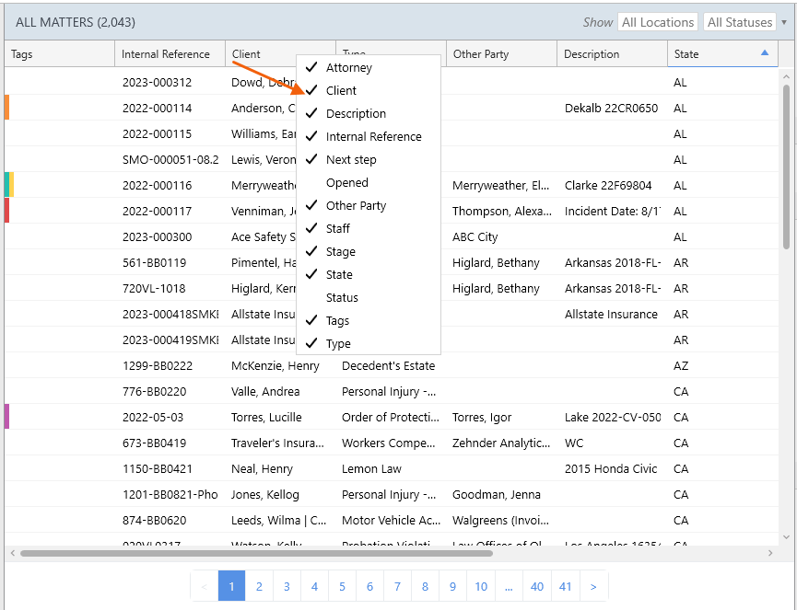Screen dimensions: 797x610
Task: Click the vertical scrollbar thumb
Action: [x=786, y=167]
